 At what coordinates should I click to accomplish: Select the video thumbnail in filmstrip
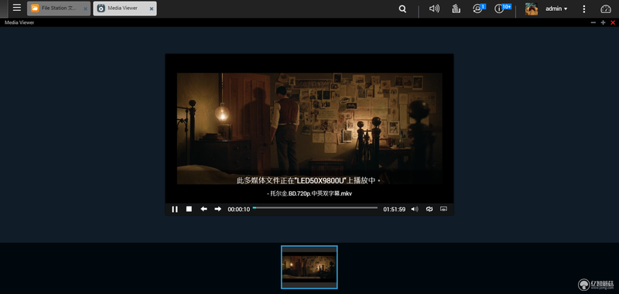[309, 267]
